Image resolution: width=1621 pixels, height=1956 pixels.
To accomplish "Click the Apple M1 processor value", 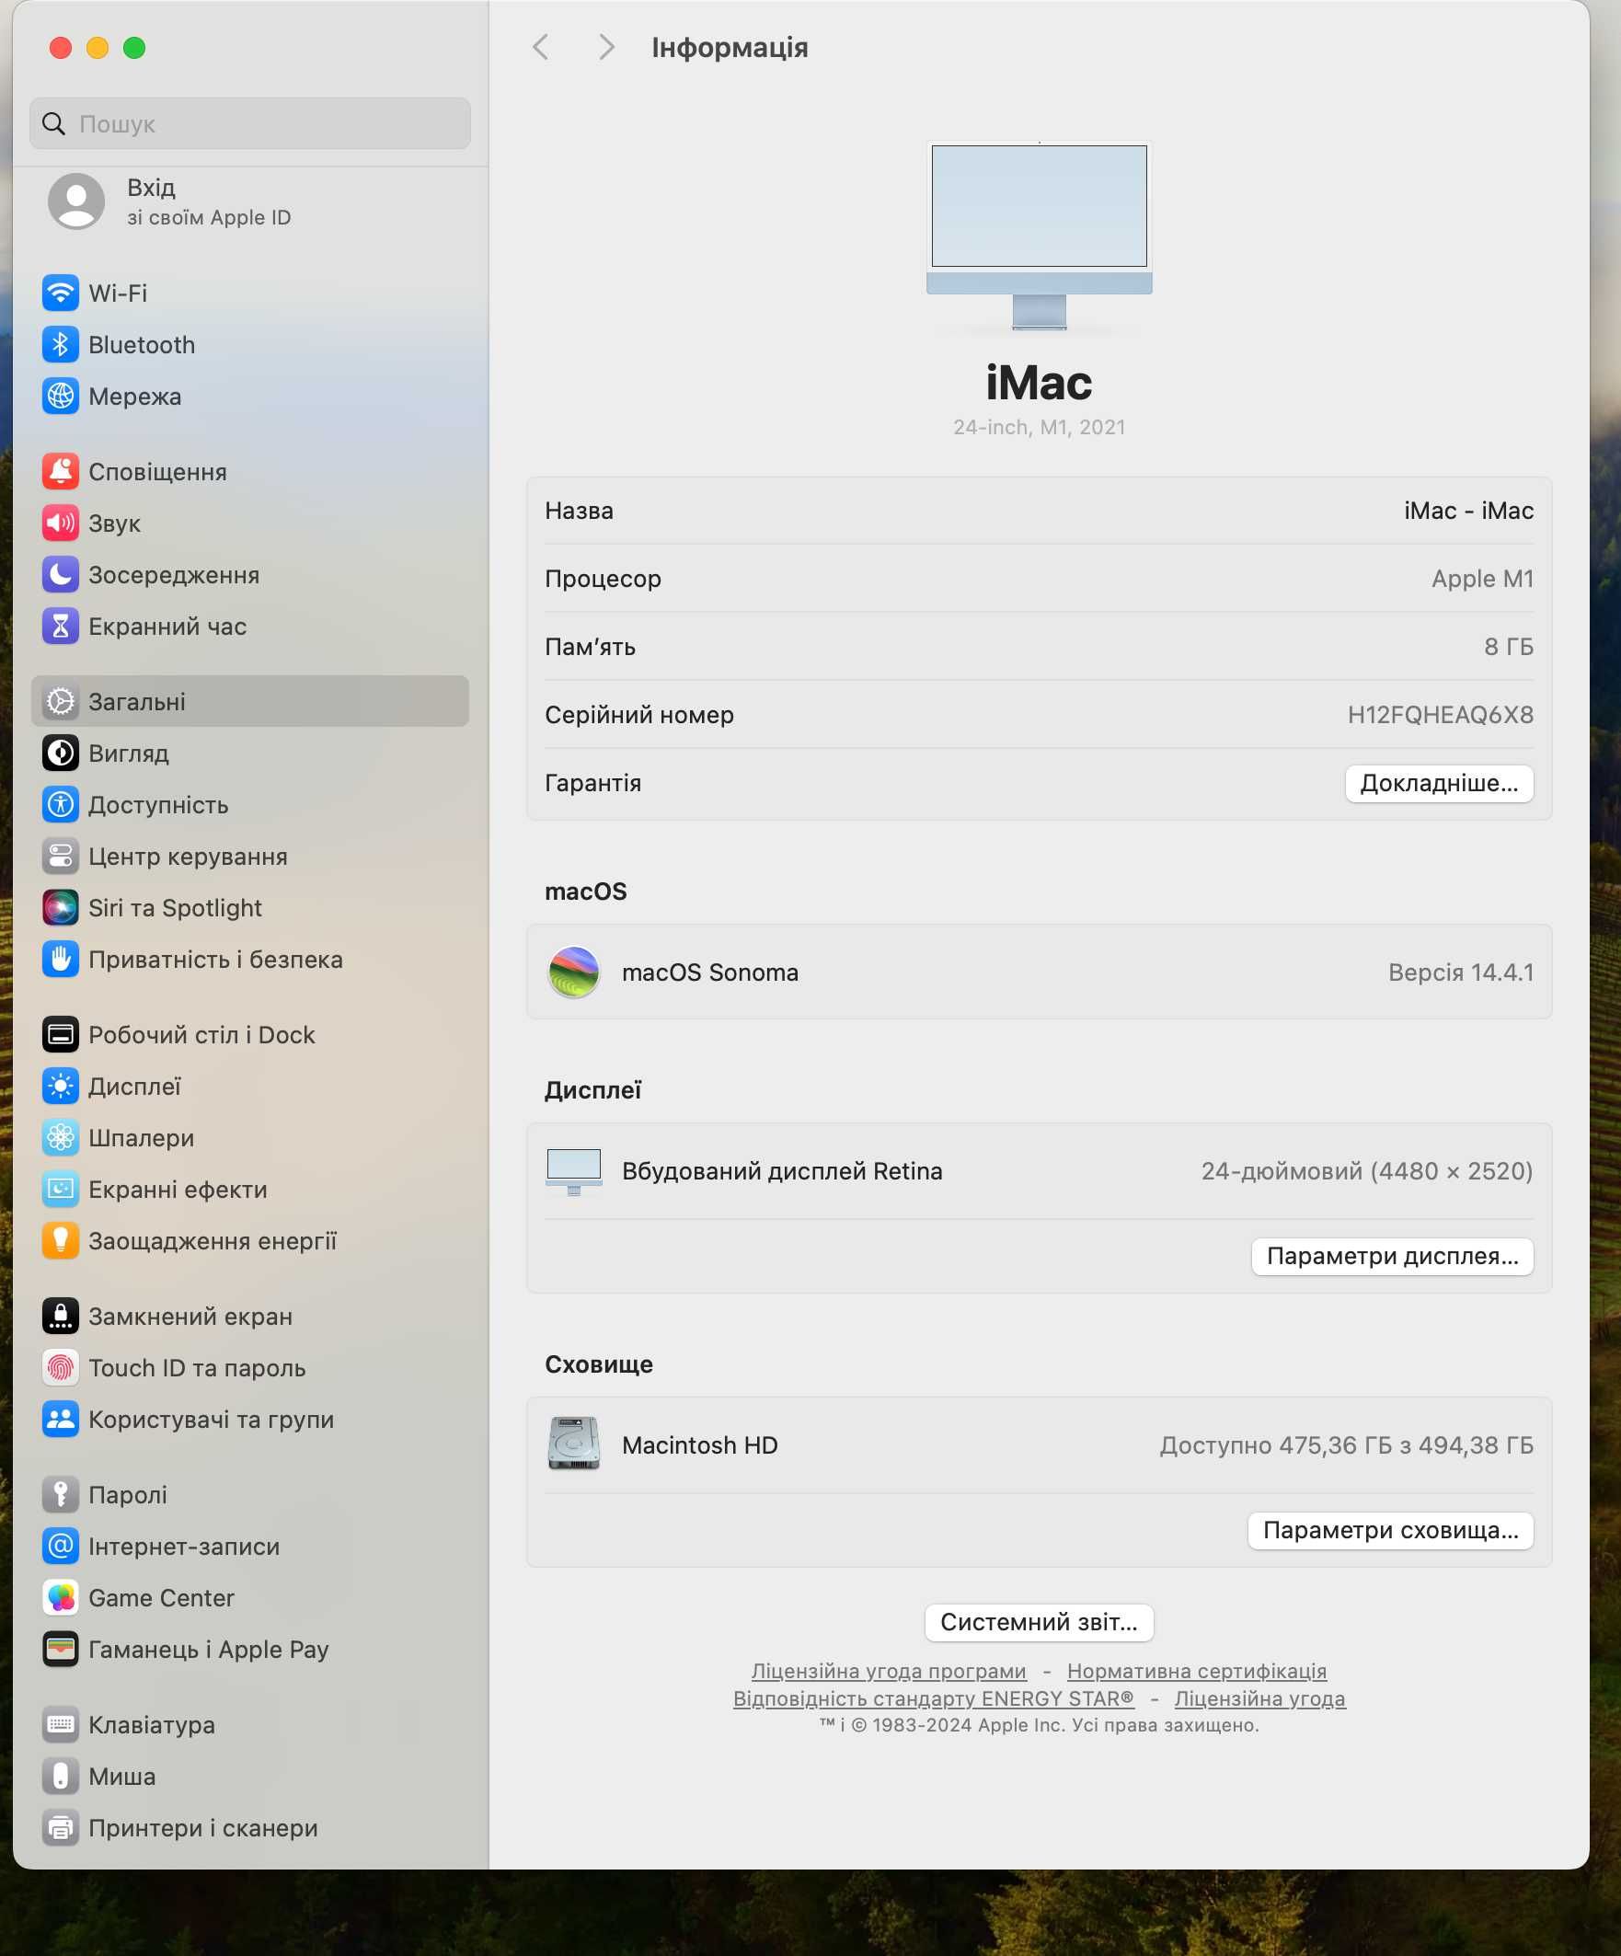I will tap(1482, 579).
